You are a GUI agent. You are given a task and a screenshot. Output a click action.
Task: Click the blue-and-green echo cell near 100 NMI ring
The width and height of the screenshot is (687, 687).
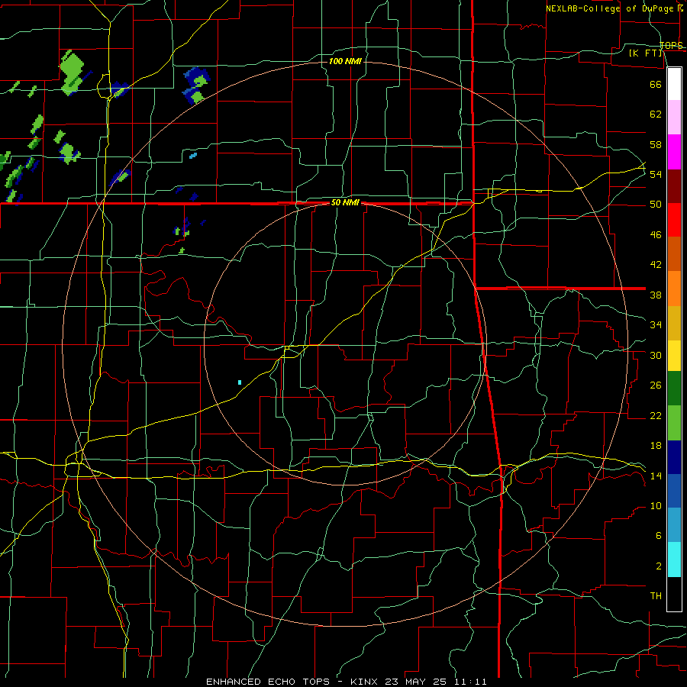196,85
